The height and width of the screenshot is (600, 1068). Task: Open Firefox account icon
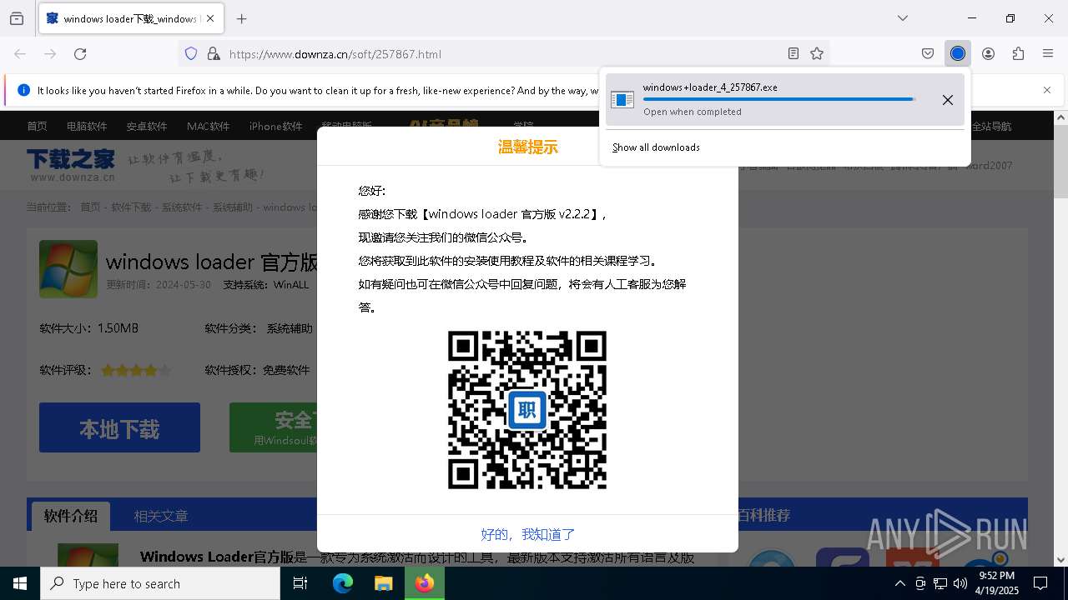[x=988, y=53]
